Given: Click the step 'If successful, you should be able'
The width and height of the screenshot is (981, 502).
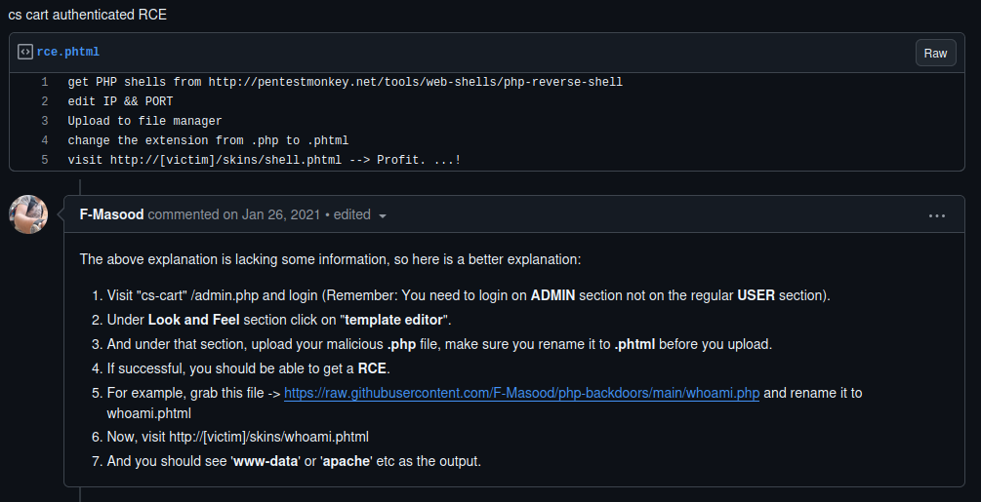Looking at the screenshot, I should (248, 368).
